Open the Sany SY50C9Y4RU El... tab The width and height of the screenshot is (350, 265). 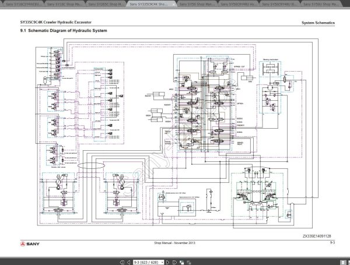tap(279, 4)
